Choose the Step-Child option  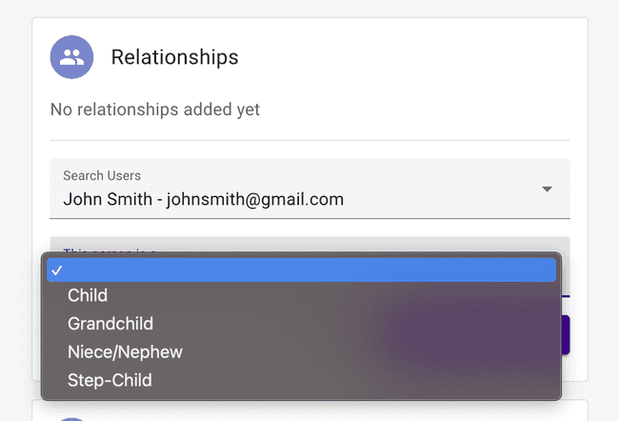tap(110, 381)
